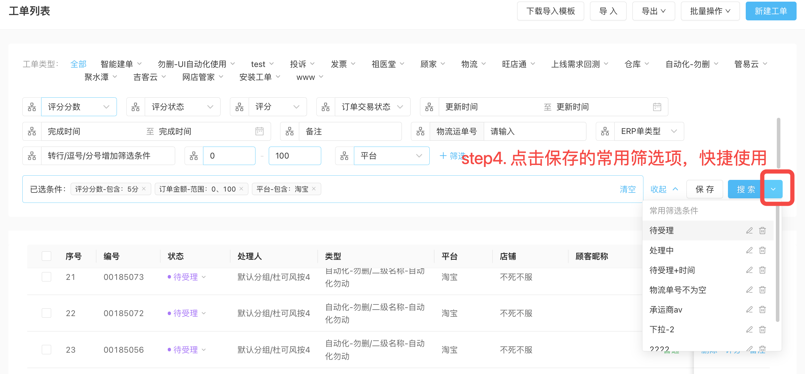Click the maximum amount field showing 100
This screenshot has height=374, width=805.
[295, 156]
